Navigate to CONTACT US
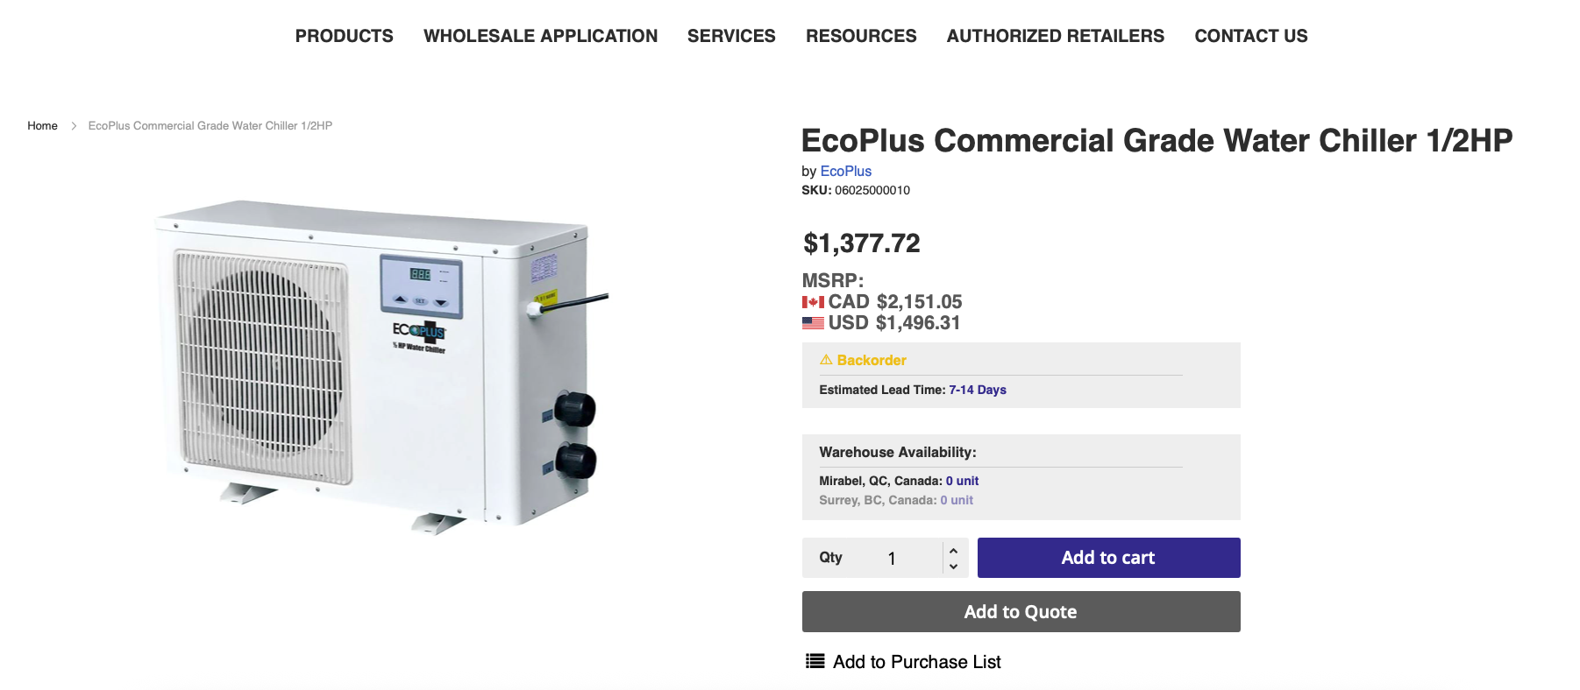 tap(1250, 36)
